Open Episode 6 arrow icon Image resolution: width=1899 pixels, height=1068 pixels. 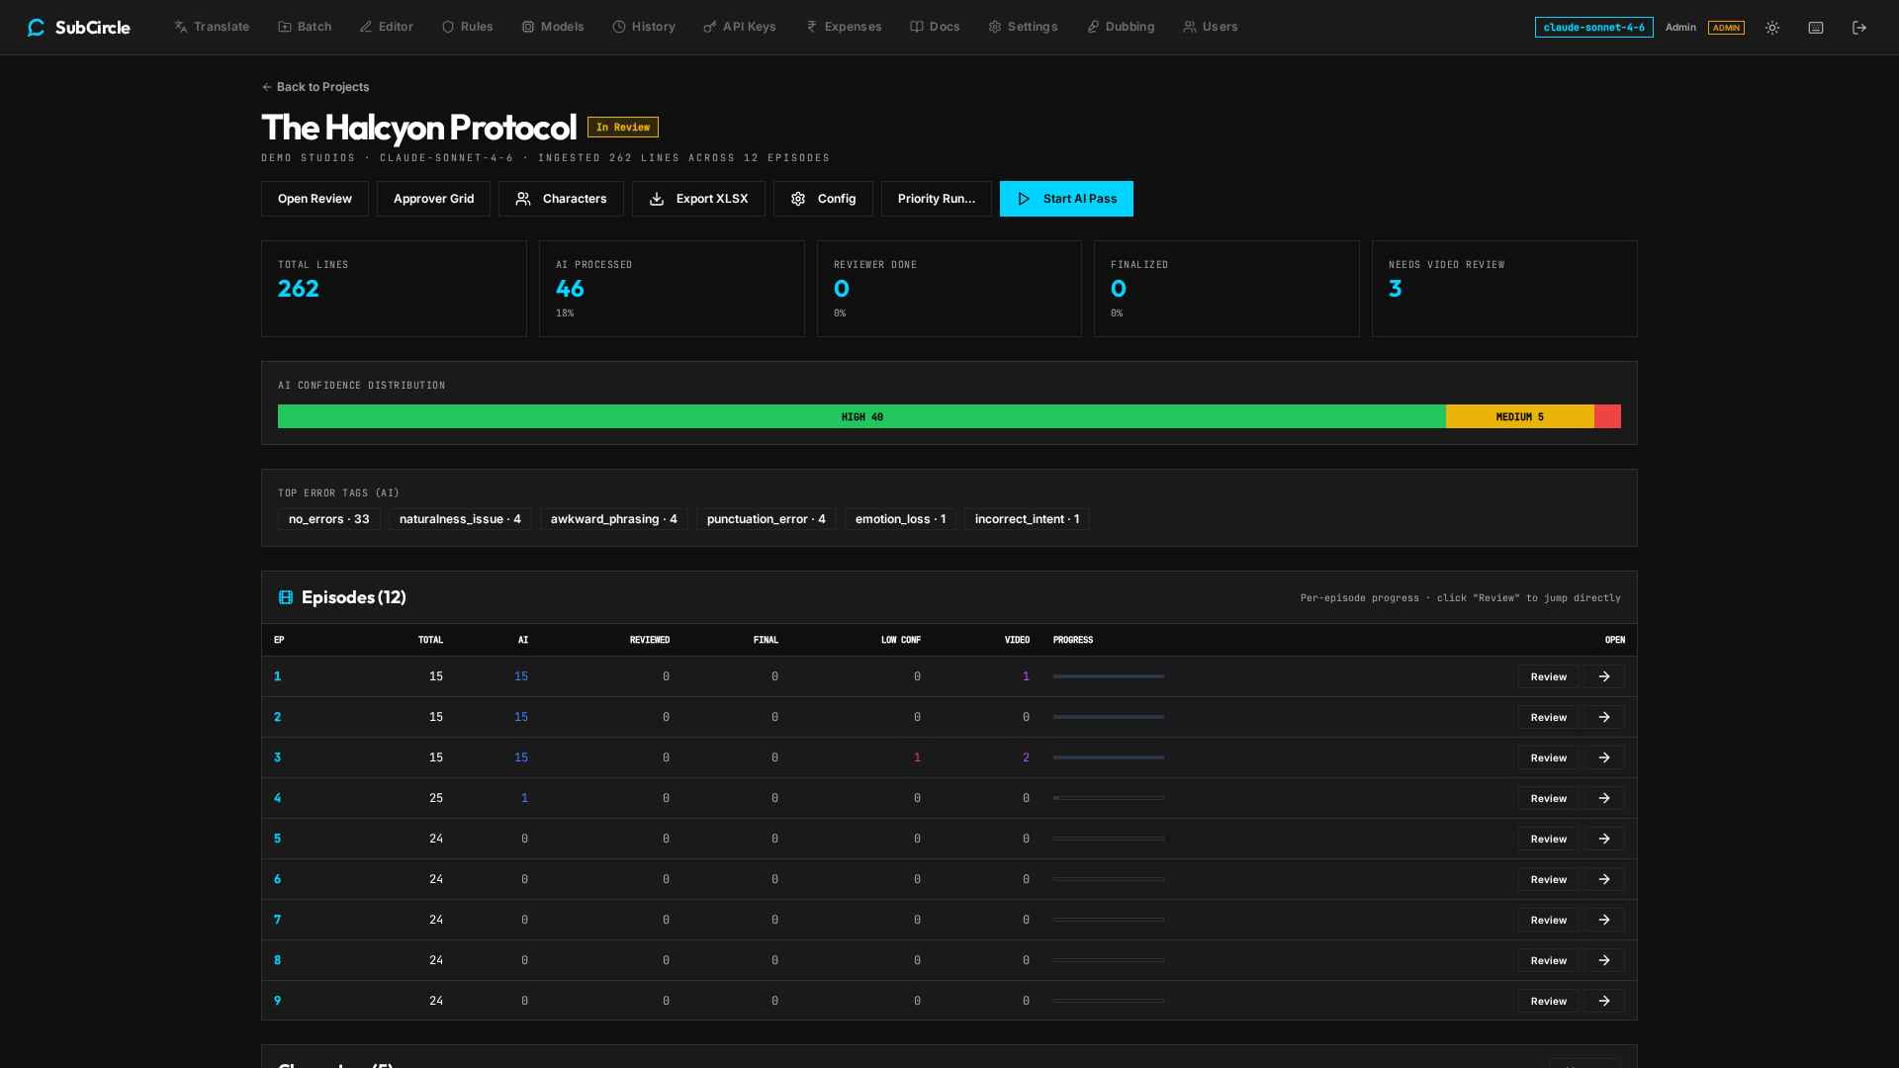(x=1604, y=879)
